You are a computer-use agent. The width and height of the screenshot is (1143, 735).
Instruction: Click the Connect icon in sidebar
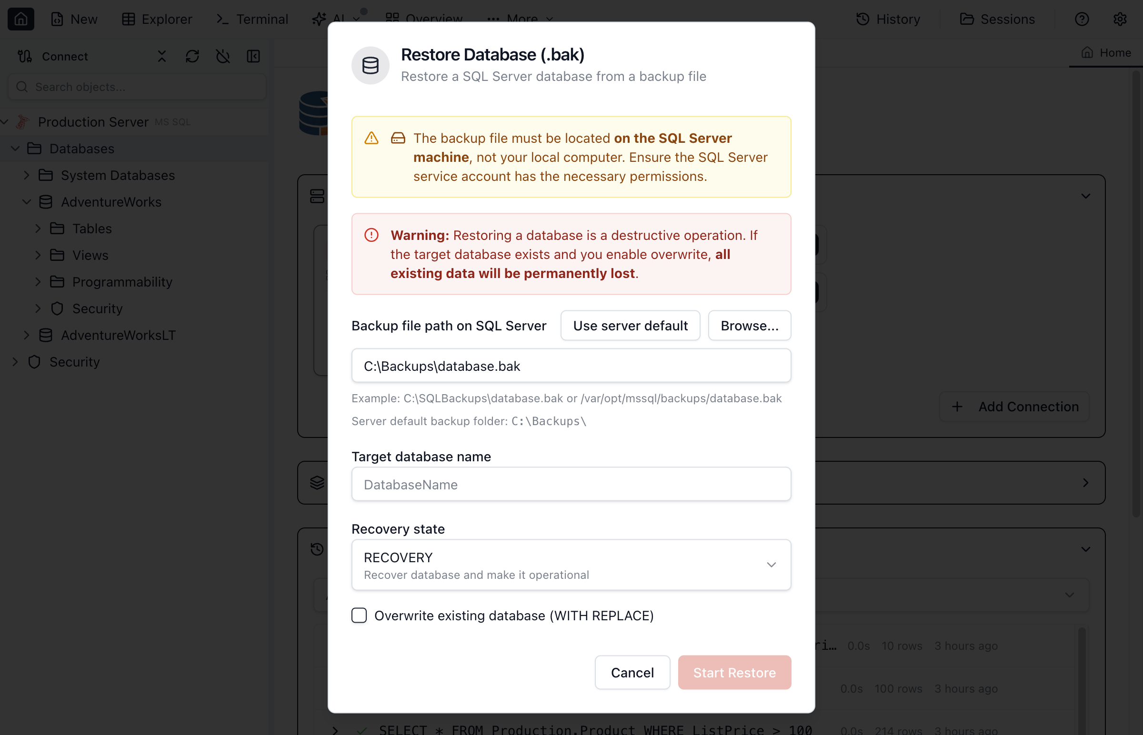[25, 56]
